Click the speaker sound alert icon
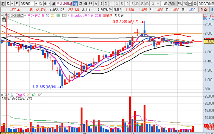The image size is (214, 134). tap(45, 4)
